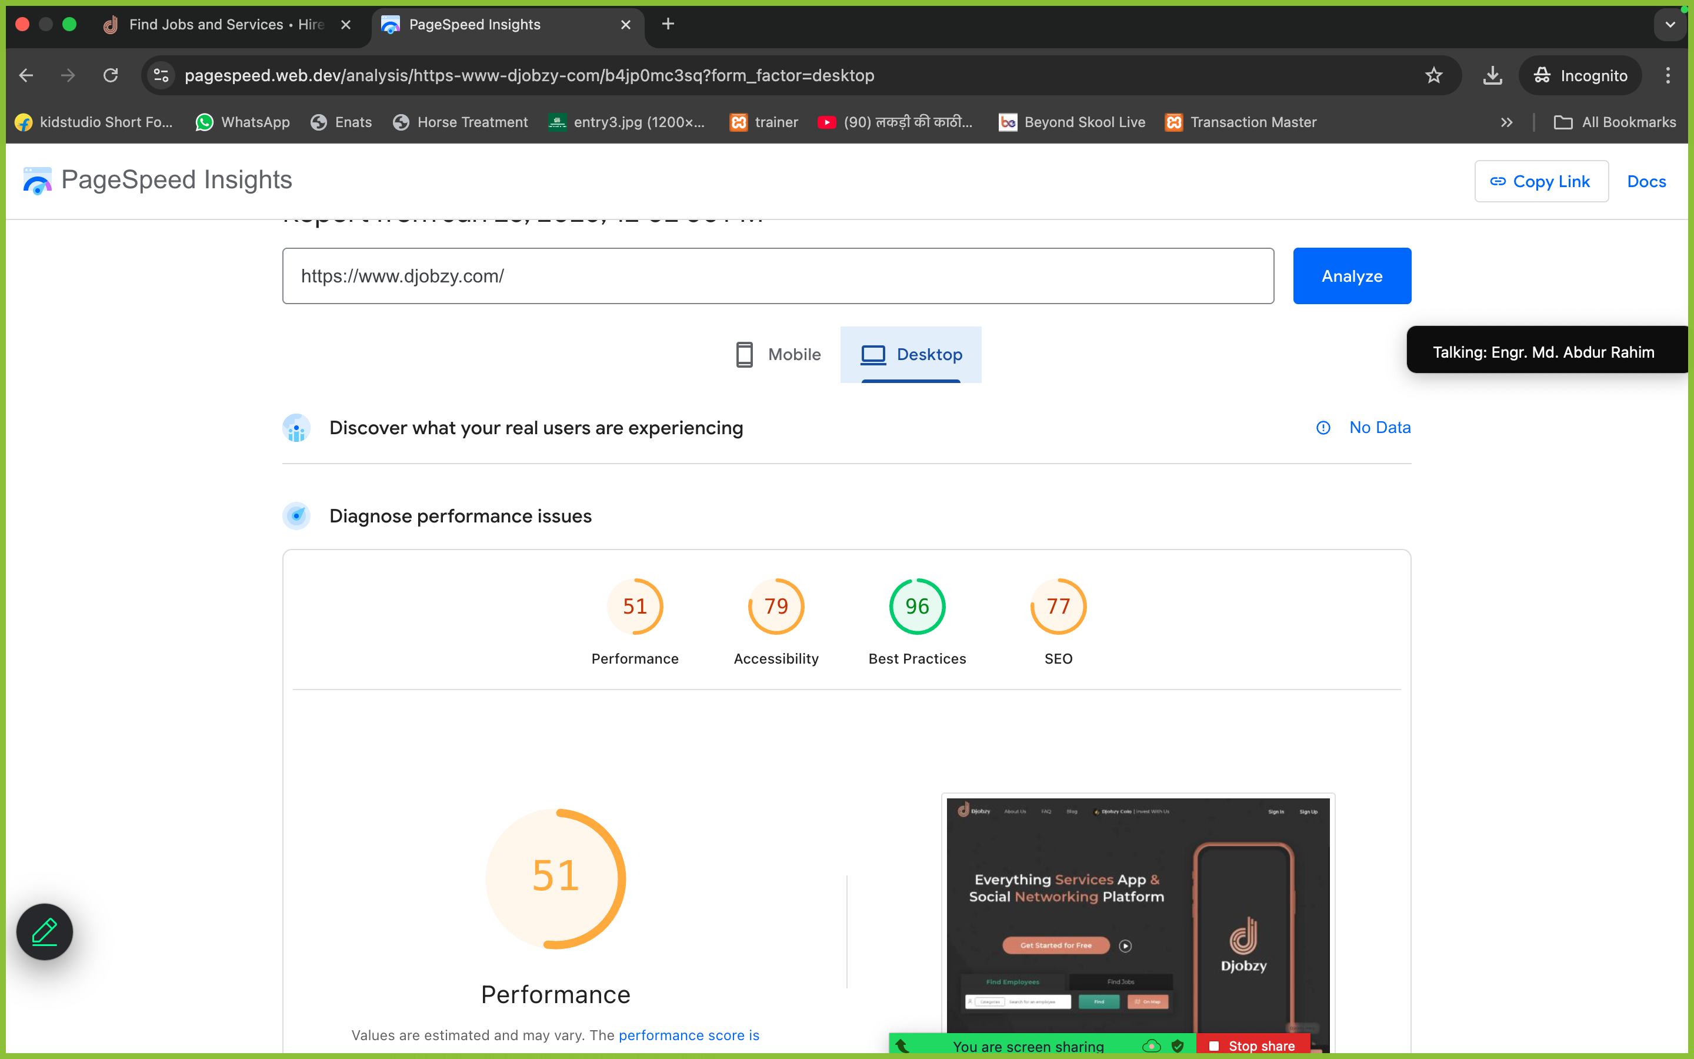Viewport: 1694px width, 1059px height.
Task: Click the info icon beside No Data
Action: click(x=1323, y=427)
